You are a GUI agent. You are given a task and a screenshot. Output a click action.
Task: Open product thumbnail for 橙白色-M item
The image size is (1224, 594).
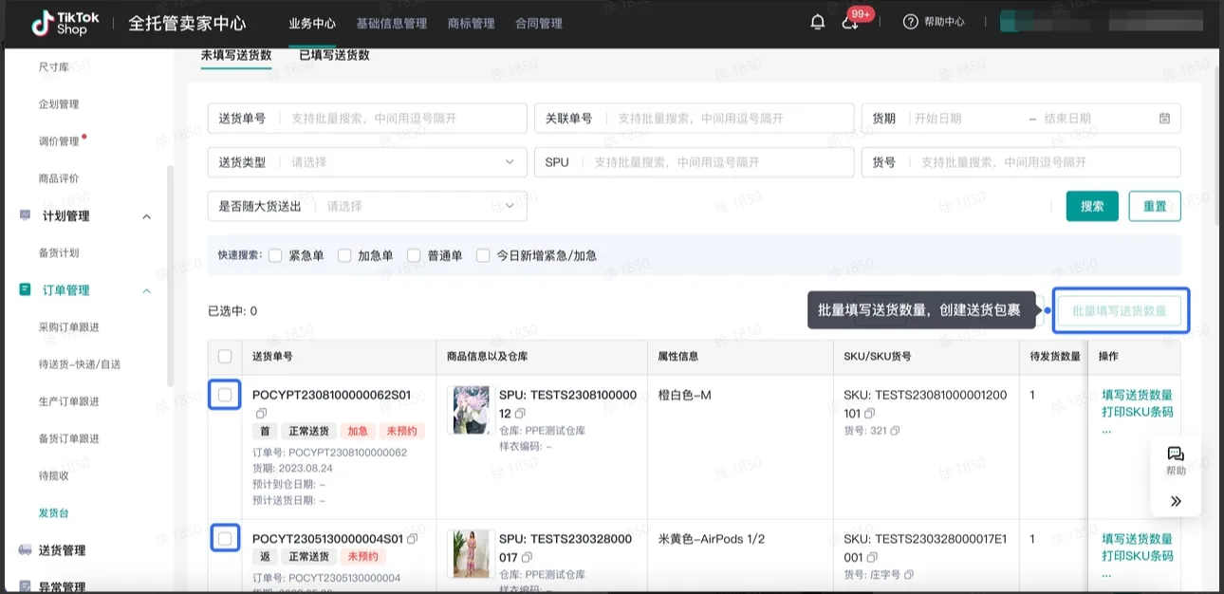tap(472, 410)
